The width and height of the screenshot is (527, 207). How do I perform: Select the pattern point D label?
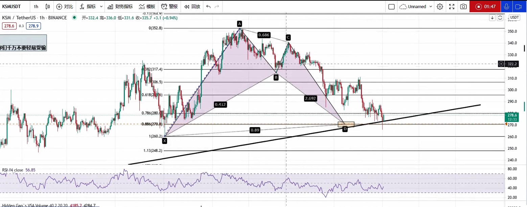(x=345, y=129)
